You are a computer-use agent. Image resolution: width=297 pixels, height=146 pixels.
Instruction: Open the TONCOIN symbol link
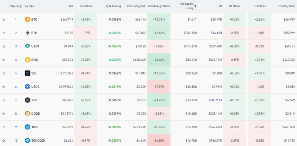(38, 141)
